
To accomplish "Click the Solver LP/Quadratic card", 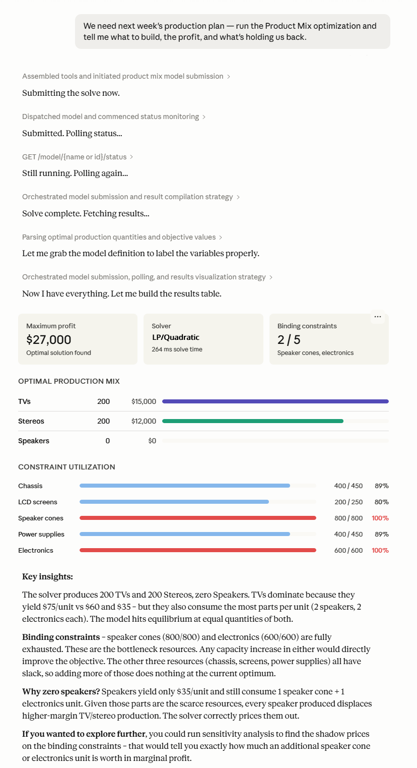I will (203, 339).
